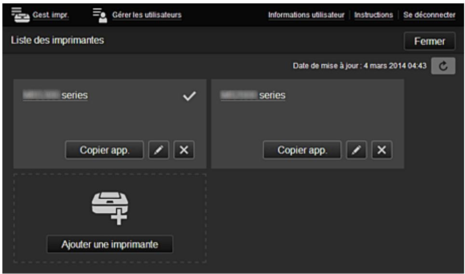This screenshot has height=274, width=465.
Task: Open the first printer's series name link
Action: point(55,96)
